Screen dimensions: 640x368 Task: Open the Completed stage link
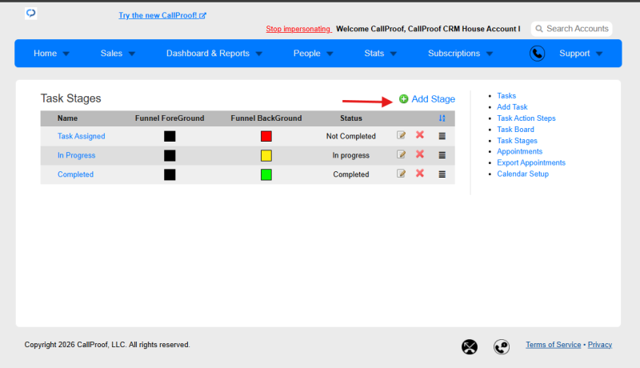coord(75,174)
